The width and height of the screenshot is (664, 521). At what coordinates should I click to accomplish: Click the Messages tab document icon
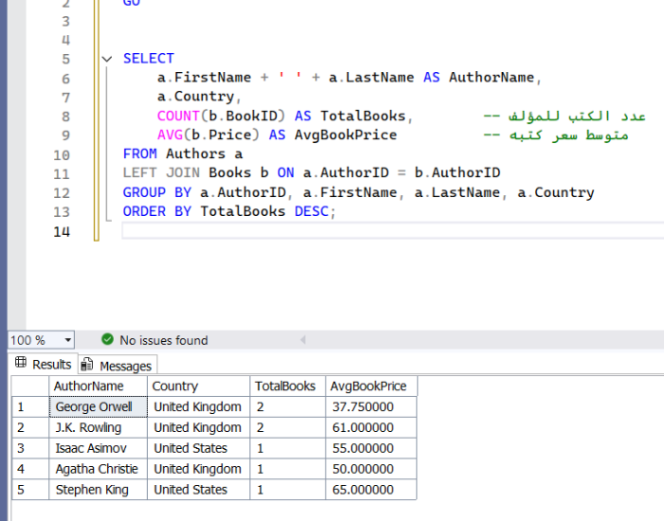(x=87, y=365)
